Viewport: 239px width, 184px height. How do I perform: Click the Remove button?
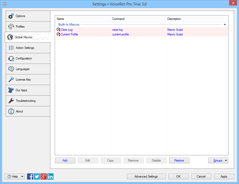(x=134, y=160)
